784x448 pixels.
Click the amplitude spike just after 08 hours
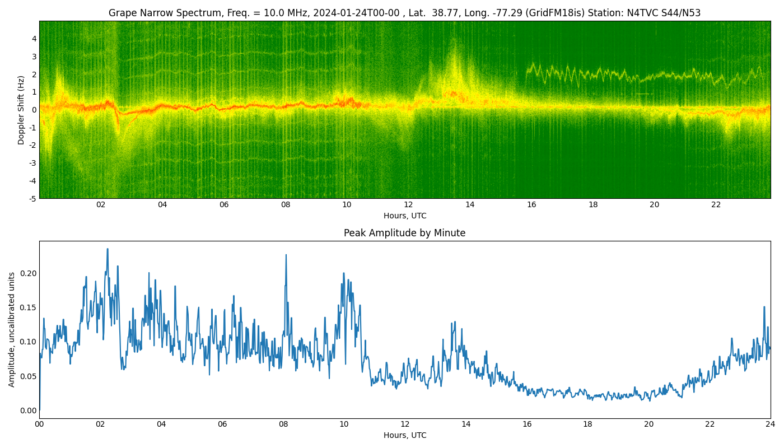[x=286, y=255]
